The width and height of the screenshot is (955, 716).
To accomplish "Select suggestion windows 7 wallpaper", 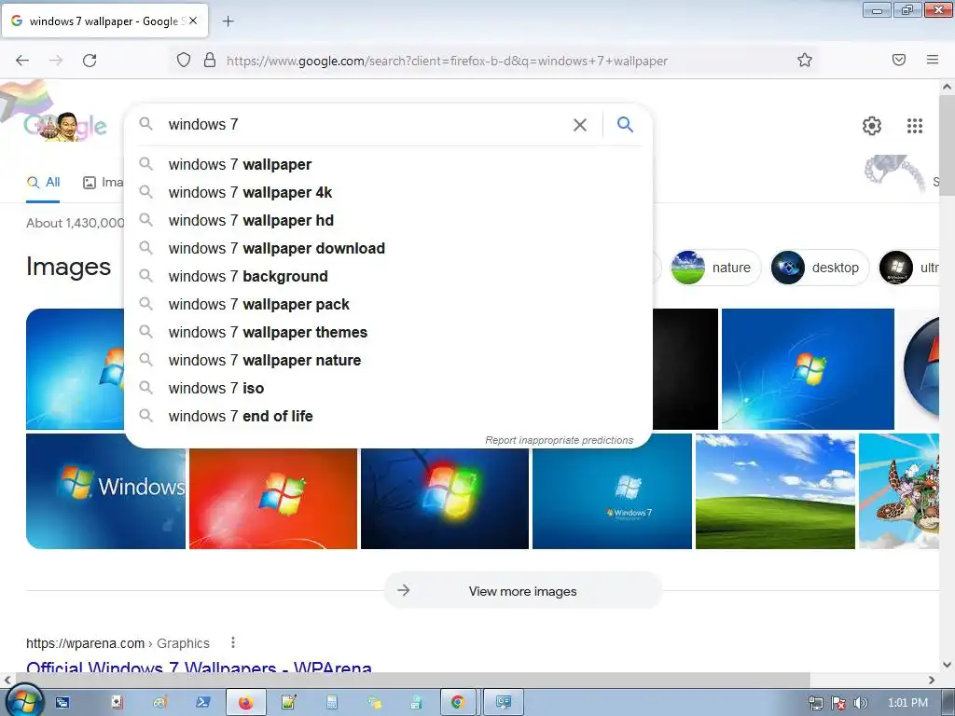I will point(388,164).
